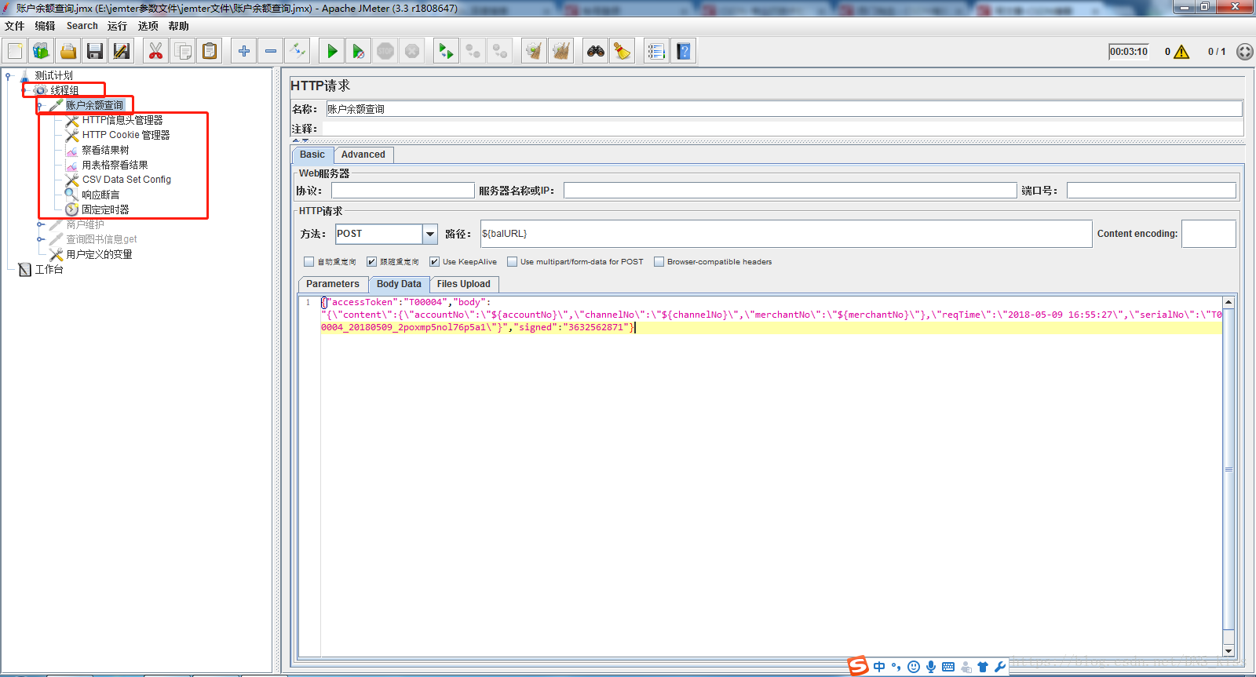Click the Toggle enable/disable icon

click(298, 51)
